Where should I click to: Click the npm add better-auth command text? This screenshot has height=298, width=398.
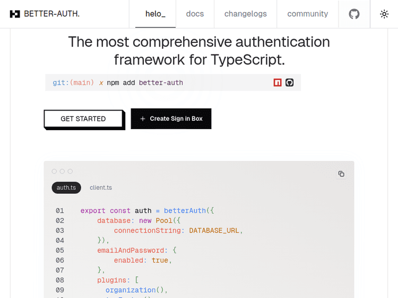[145, 83]
